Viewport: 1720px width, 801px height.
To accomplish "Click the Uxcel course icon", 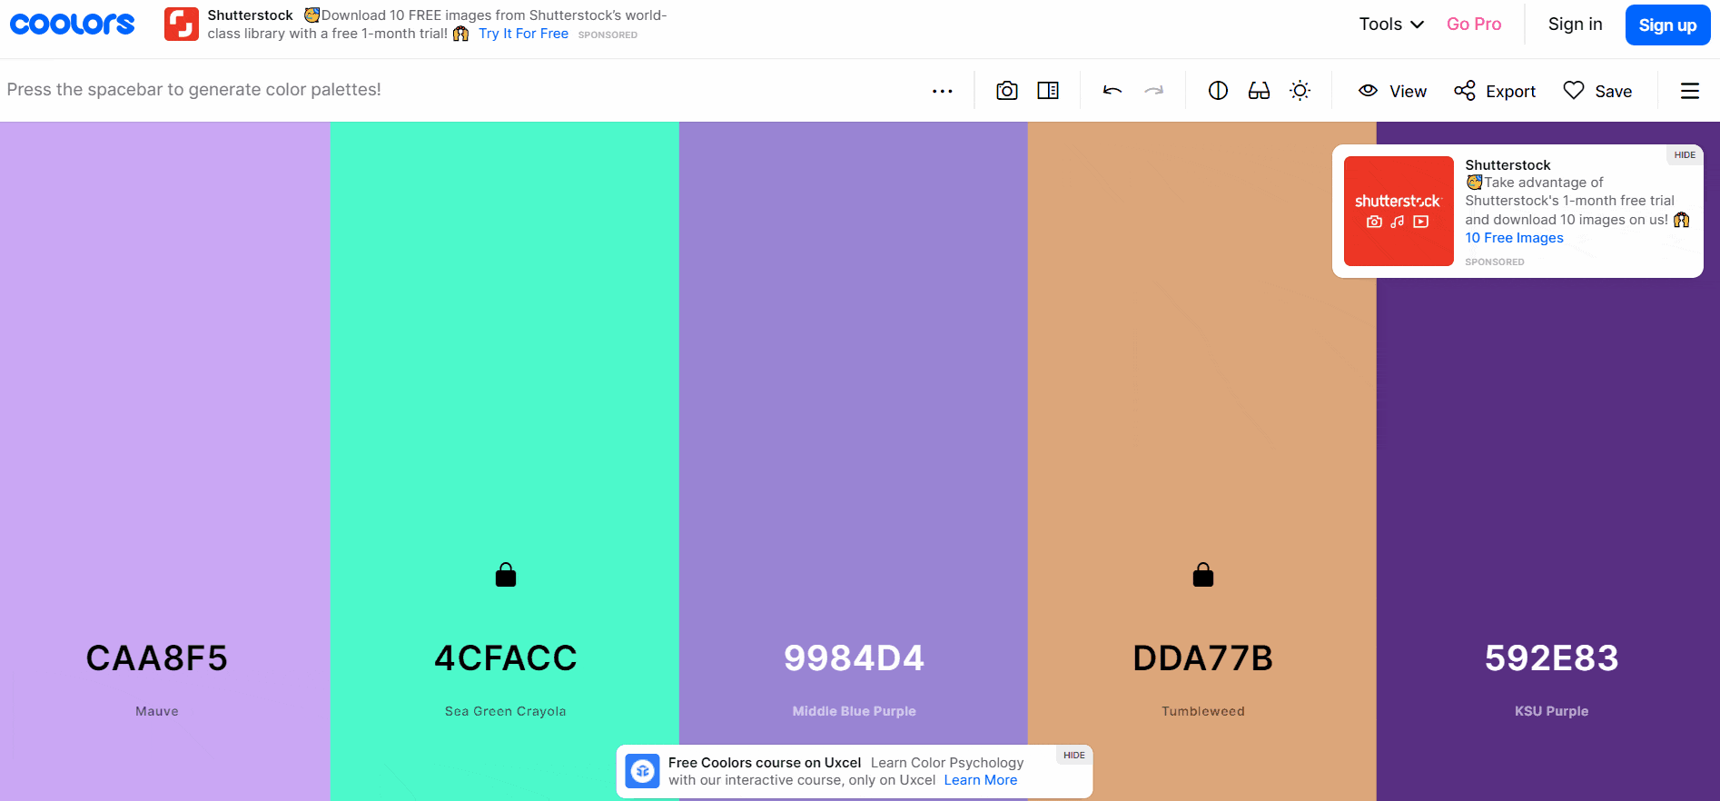I will 643,771.
